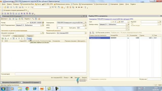Screen dimensions: 162x91
Task: Click the cell with value 00000001
Action: coord(119,38)
